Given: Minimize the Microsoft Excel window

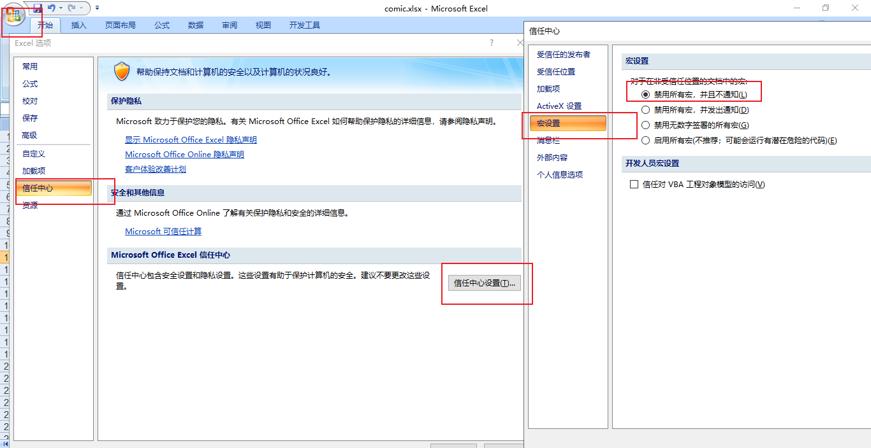Looking at the screenshot, I should tap(797, 8).
